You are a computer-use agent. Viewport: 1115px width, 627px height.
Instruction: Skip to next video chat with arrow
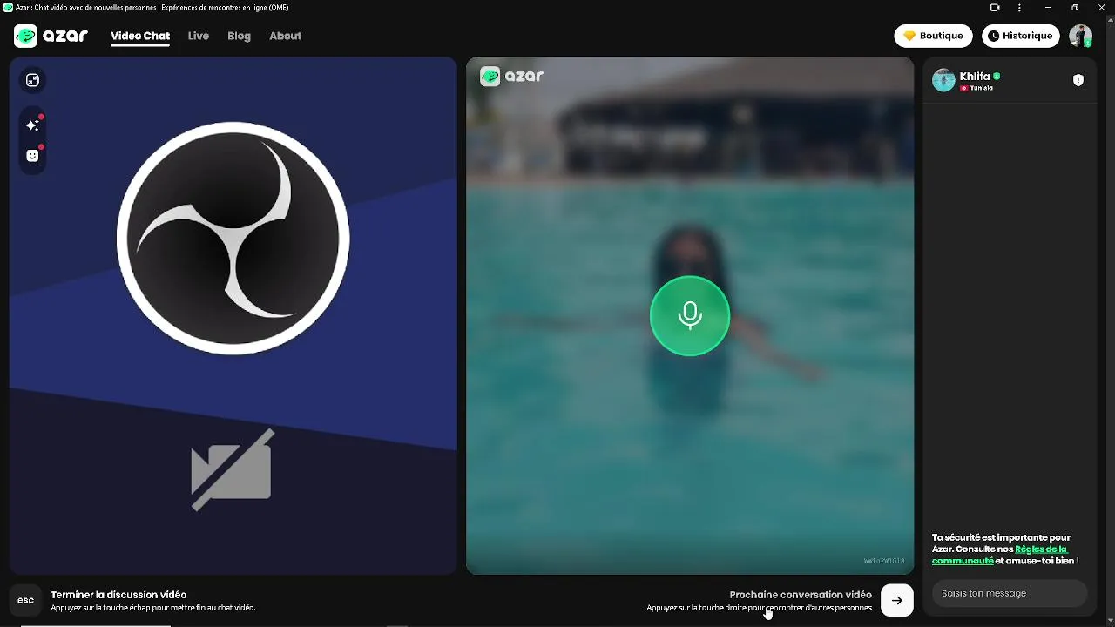click(x=897, y=600)
